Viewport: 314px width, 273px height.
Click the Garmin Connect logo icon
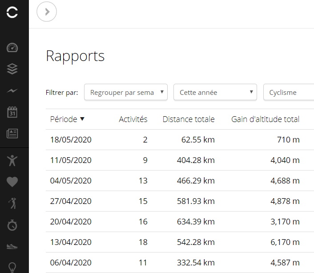click(x=12, y=12)
